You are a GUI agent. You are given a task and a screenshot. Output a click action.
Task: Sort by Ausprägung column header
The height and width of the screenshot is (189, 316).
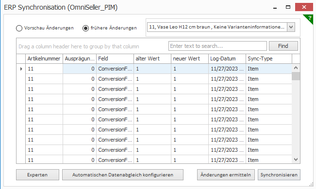pos(80,58)
